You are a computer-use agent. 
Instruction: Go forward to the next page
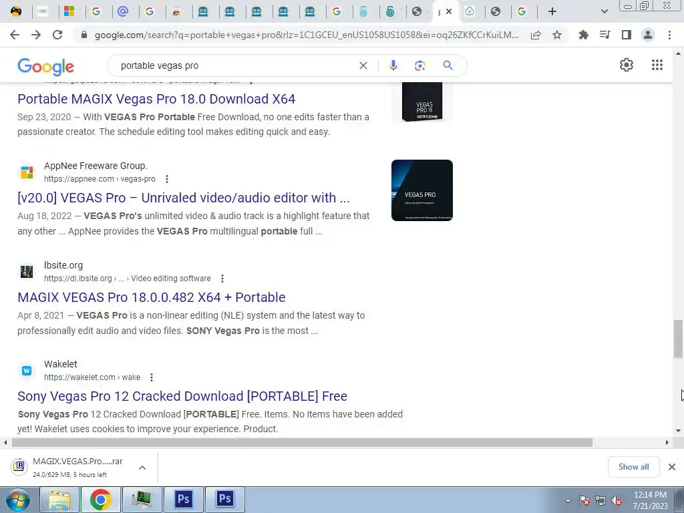pyautogui.click(x=36, y=35)
